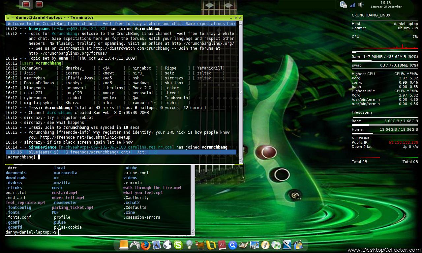
Task: Click the .xsession-errors file name
Action: 142,217
